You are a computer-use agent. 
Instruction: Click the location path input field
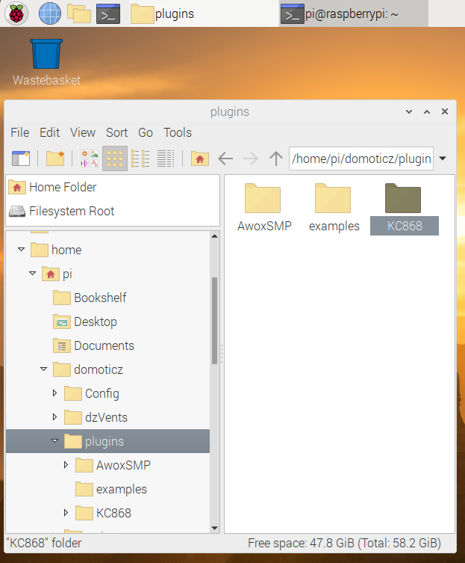pos(361,159)
